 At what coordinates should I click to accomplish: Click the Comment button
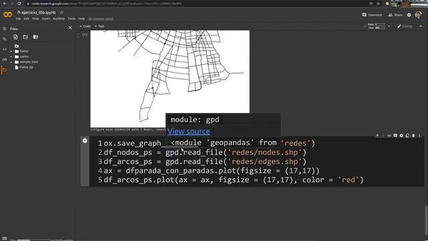click(372, 15)
